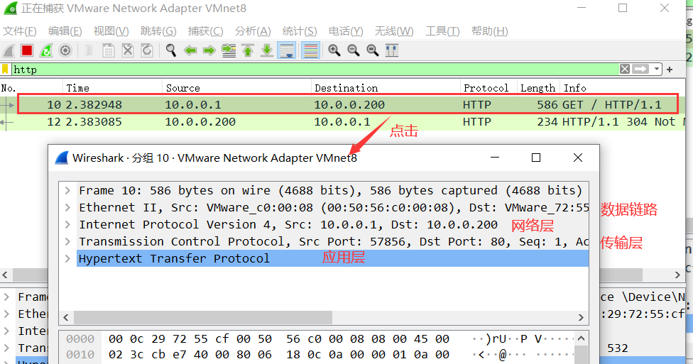The height and width of the screenshot is (364, 693).
Task: Expand Transmission node in main window tree
Action: tap(6, 348)
